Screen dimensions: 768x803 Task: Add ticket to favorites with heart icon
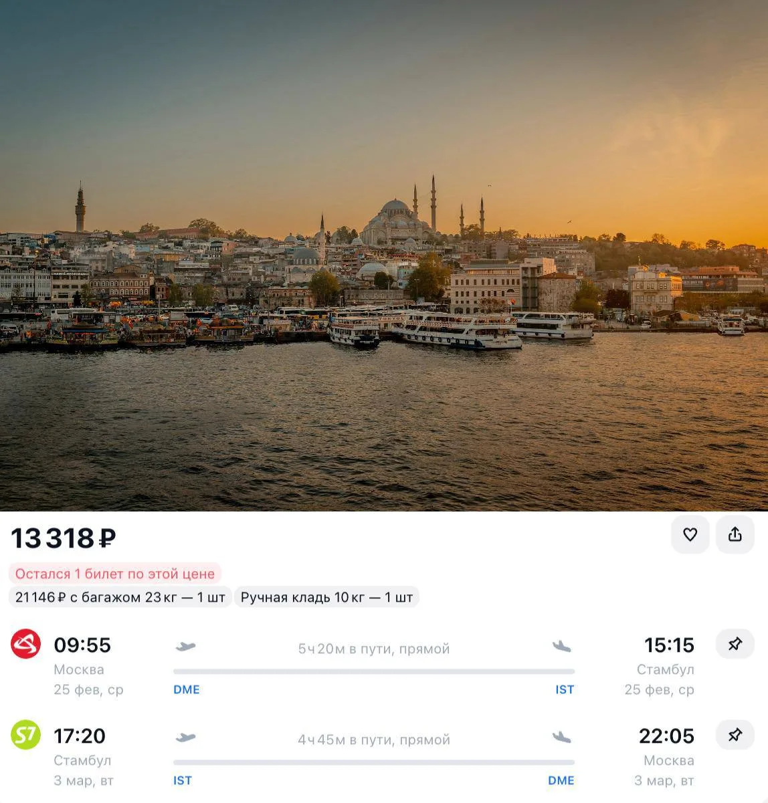click(690, 534)
